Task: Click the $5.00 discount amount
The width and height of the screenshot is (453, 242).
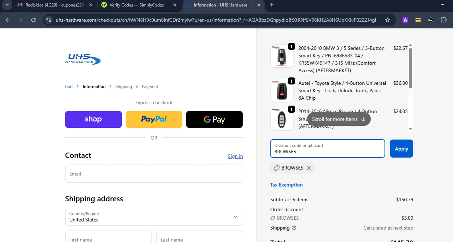Action: (405, 218)
